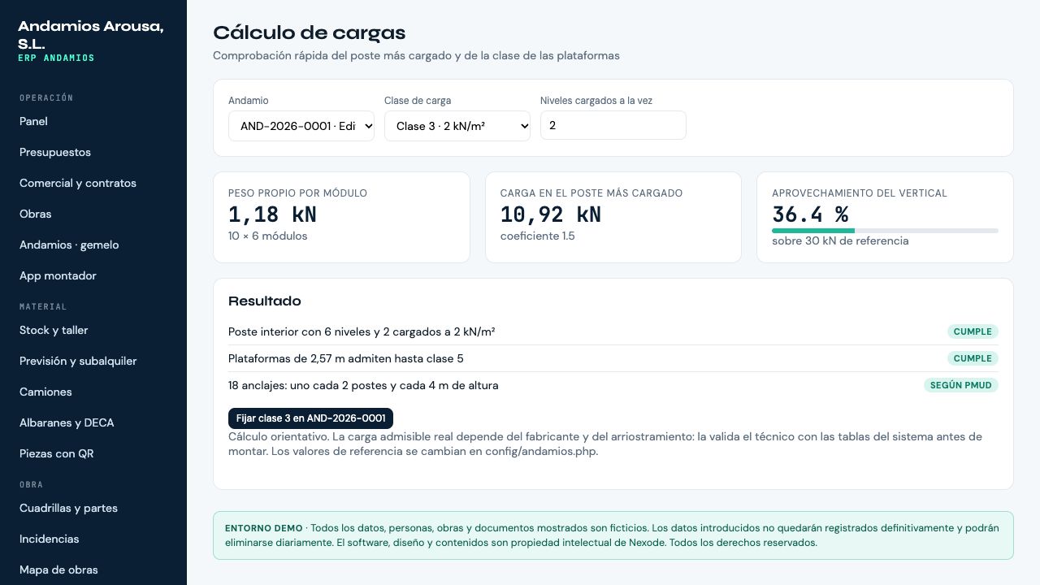The height and width of the screenshot is (585, 1040).
Task: Focus the Niveles cargados a la vez field
Action: click(613, 125)
